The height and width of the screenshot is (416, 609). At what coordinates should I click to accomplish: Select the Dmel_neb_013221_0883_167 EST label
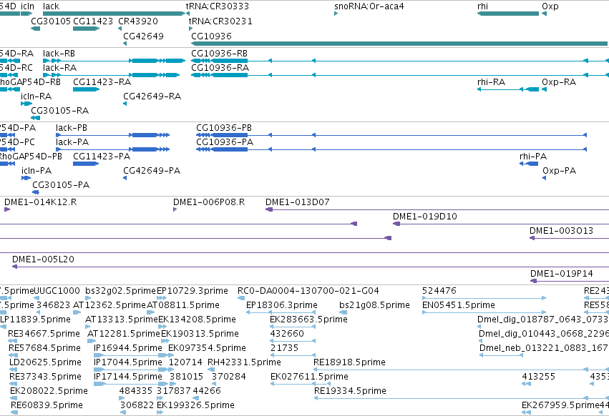[544, 348]
